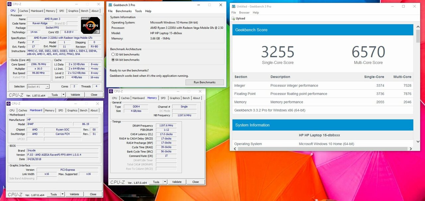The height and width of the screenshot is (201, 425).
Task: Click the CPU-Z title icon of the Memory window
Action: pyautogui.click(x=111, y=91)
